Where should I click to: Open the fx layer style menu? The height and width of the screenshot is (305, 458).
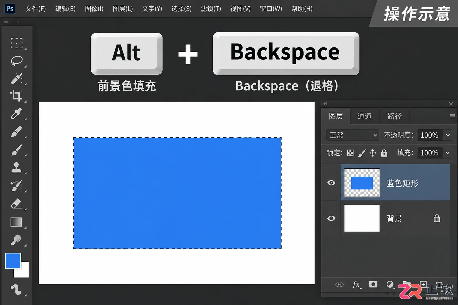357,284
